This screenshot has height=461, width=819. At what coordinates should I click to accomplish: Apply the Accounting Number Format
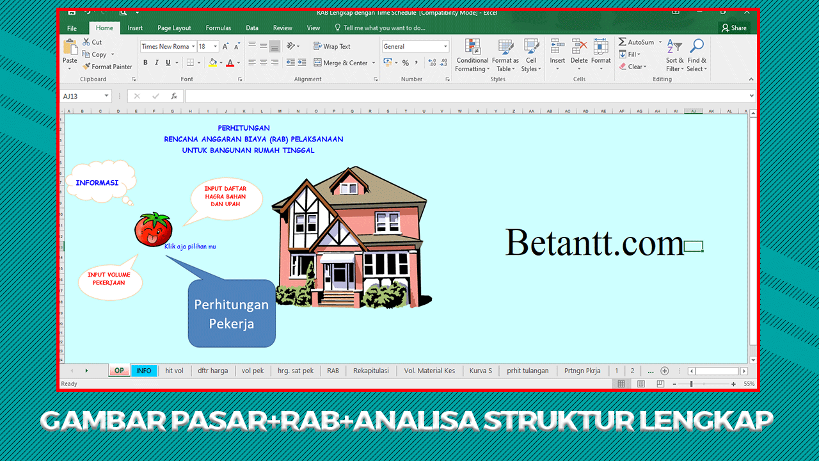point(387,63)
